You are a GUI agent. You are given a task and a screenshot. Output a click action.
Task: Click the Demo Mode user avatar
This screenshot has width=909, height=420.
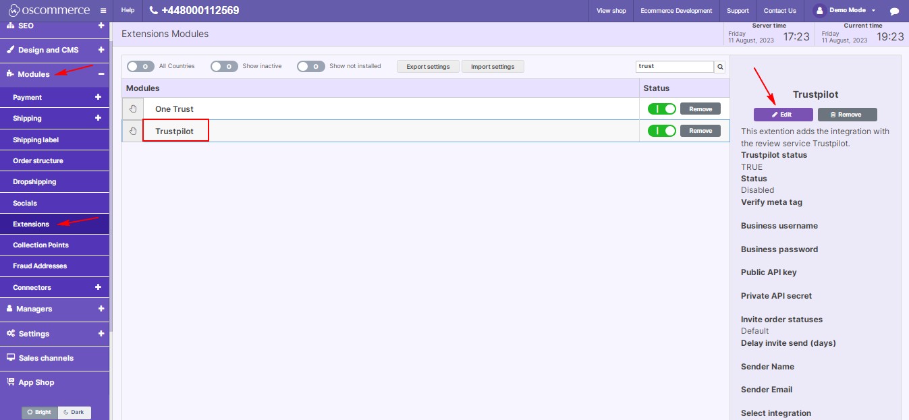820,10
